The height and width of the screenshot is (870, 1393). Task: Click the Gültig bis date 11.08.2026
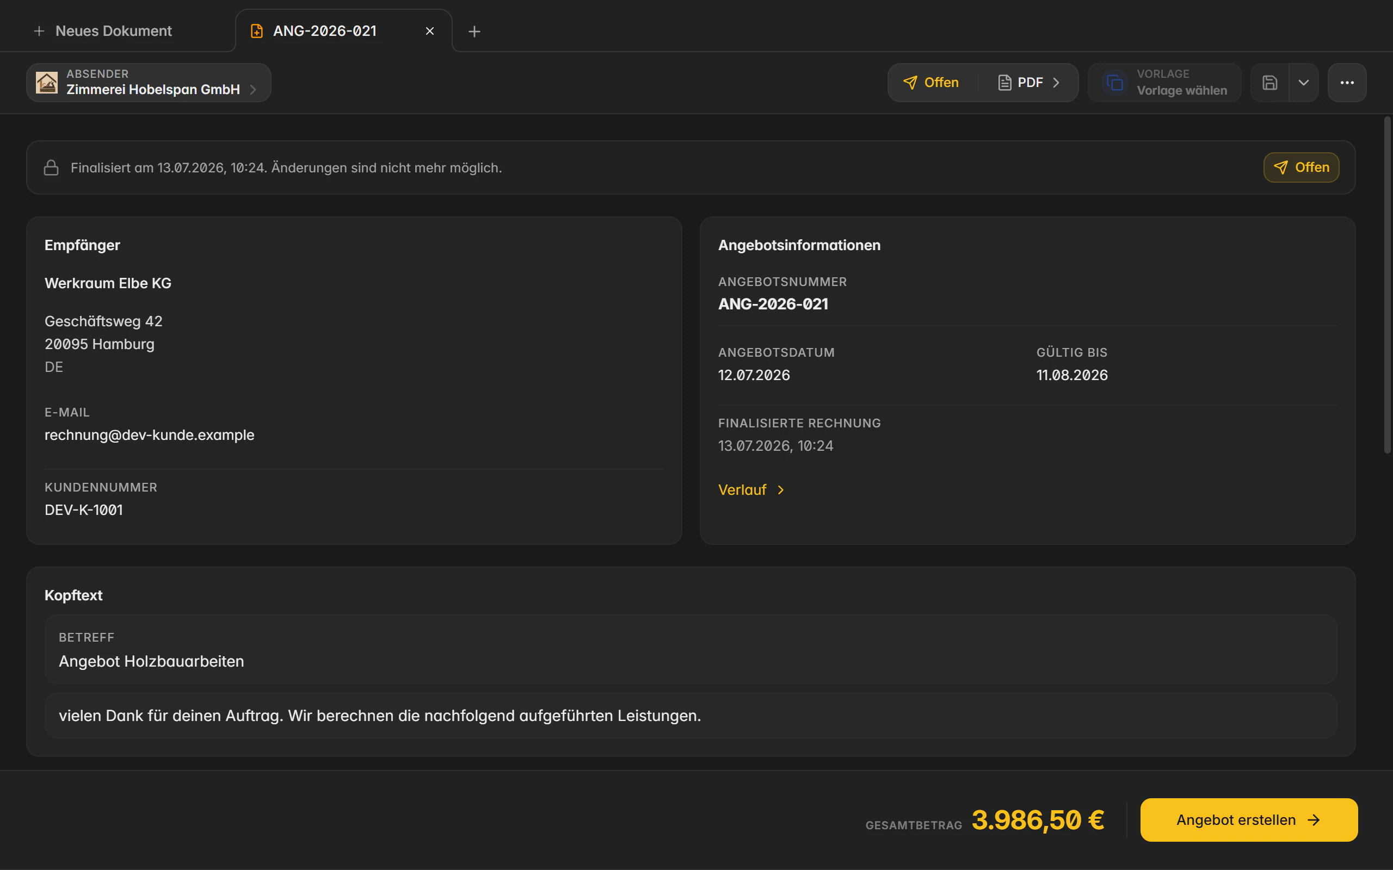(1072, 375)
